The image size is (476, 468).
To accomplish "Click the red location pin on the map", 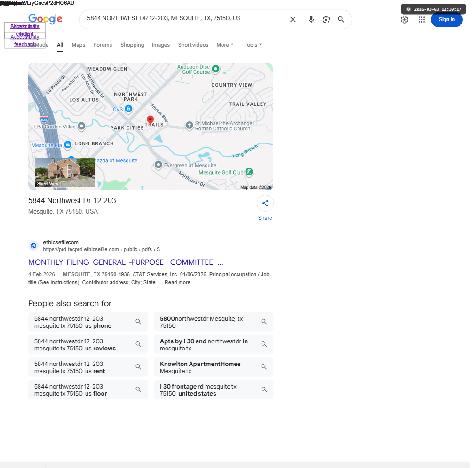I will [x=150, y=120].
